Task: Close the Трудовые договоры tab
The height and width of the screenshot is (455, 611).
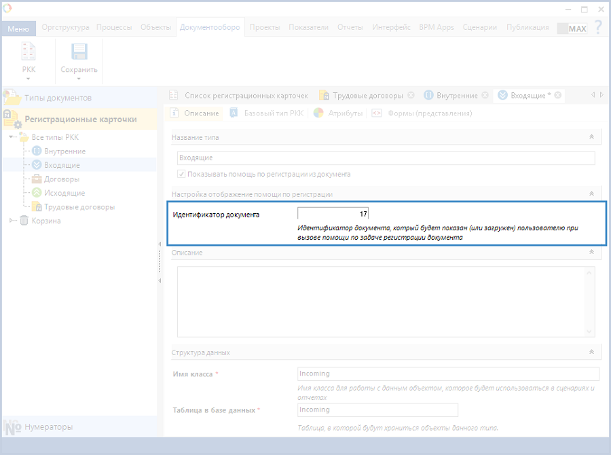Action: (411, 95)
